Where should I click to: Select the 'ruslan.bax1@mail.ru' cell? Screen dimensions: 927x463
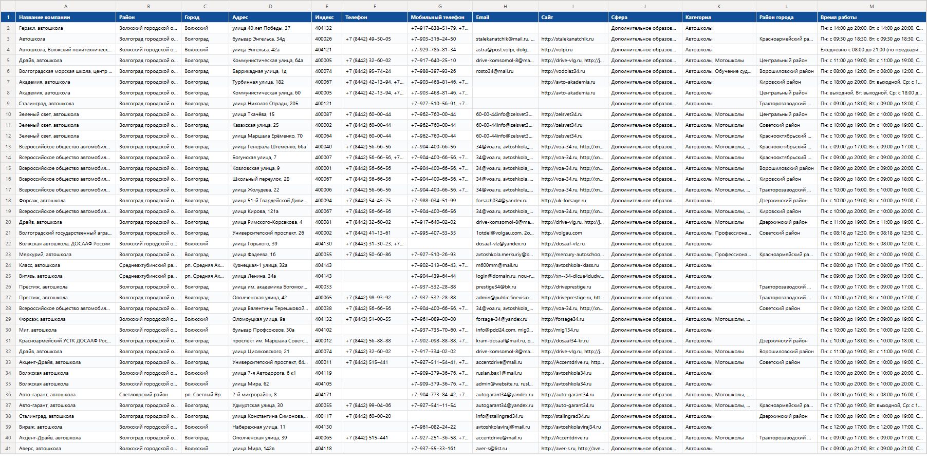pos(505,373)
